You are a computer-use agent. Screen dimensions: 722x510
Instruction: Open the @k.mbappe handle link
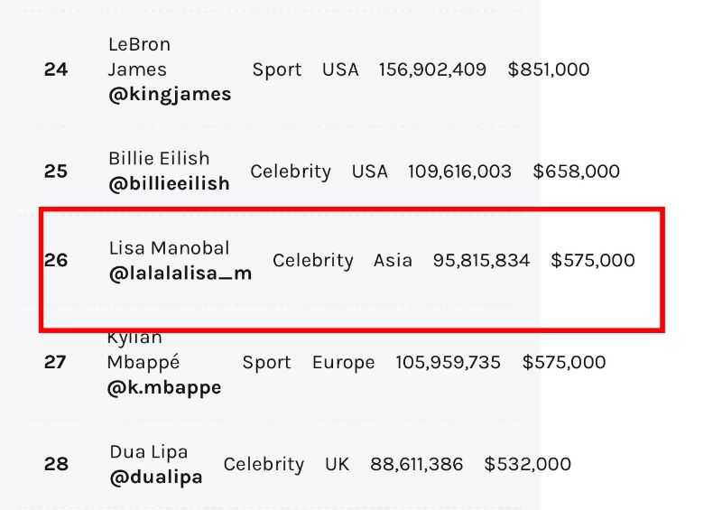164,388
